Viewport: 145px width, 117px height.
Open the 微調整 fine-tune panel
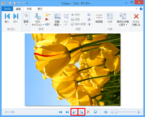(99, 18)
